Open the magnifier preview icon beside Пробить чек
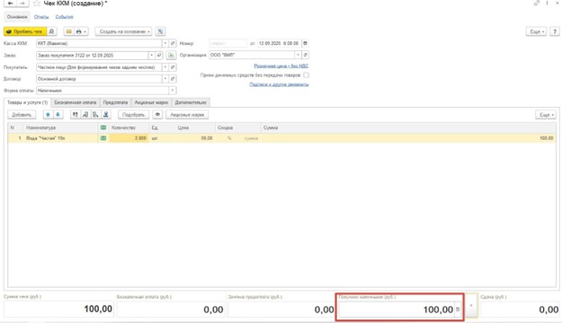562x323 pixels. pyautogui.click(x=51, y=31)
